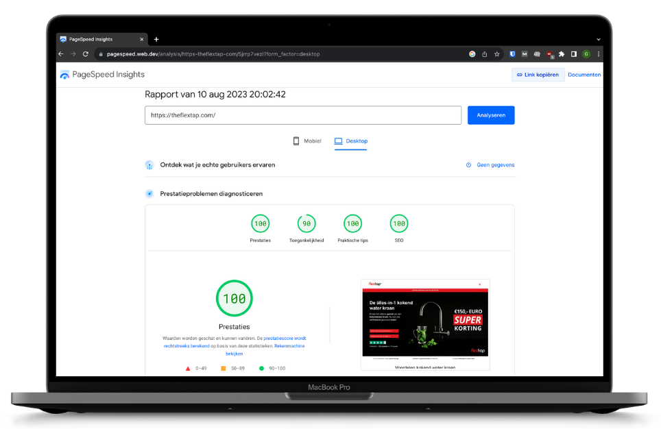Image resolution: width=661 pixels, height=429 pixels.
Task: Open the Documenten link
Action: [x=584, y=75]
